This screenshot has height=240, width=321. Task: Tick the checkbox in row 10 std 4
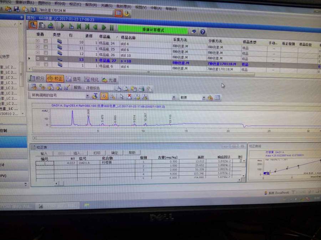tap(45, 41)
